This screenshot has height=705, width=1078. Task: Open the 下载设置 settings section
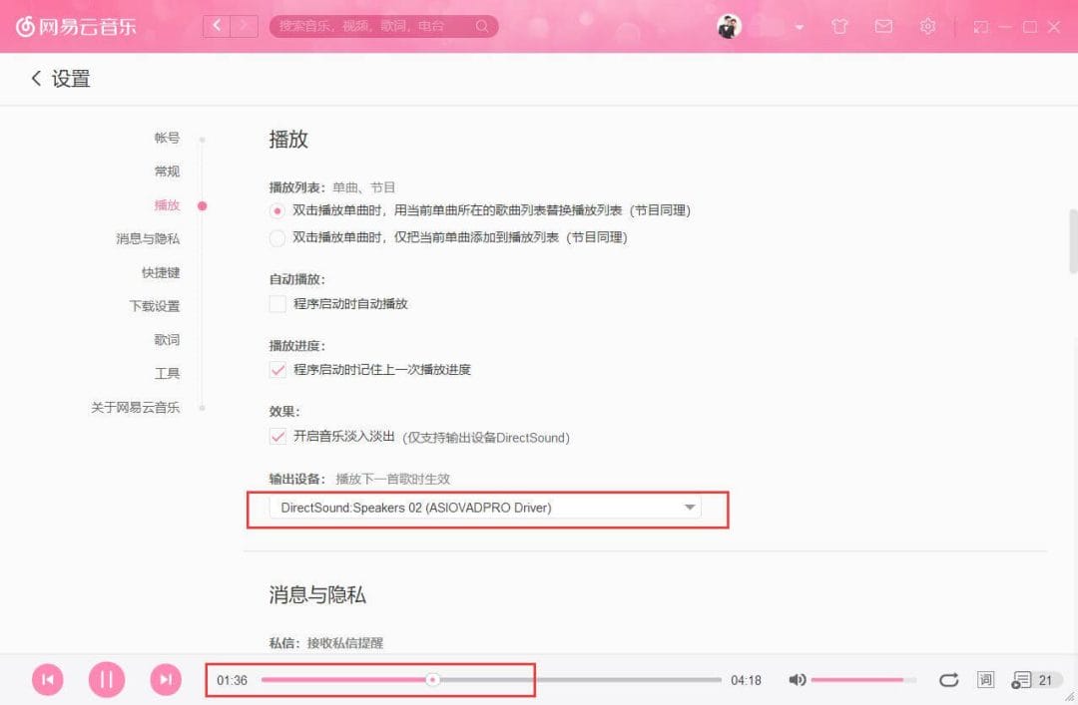(156, 306)
